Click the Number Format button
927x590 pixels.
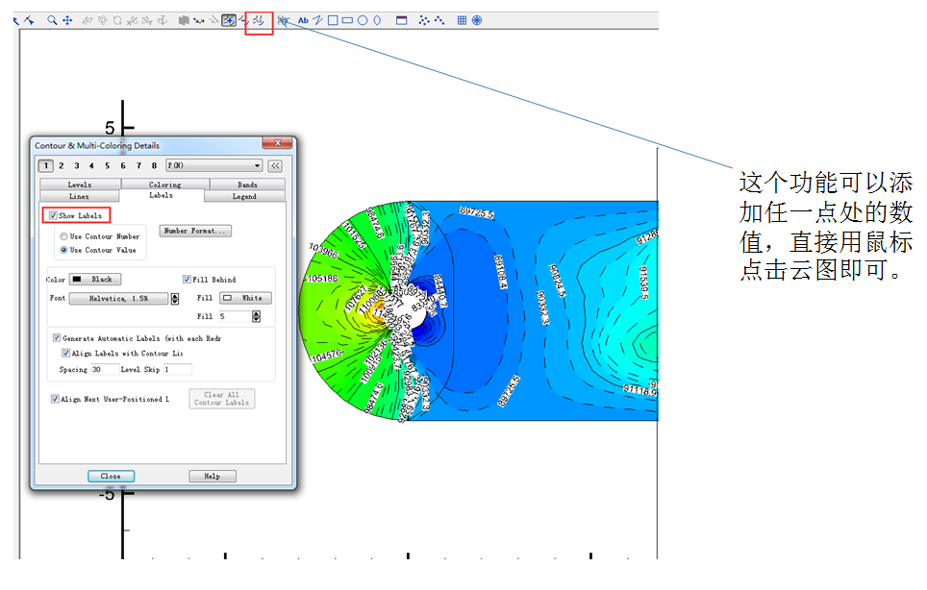coord(195,231)
